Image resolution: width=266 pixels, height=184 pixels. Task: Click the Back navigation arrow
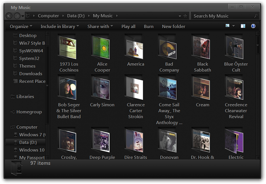click(x=9, y=16)
